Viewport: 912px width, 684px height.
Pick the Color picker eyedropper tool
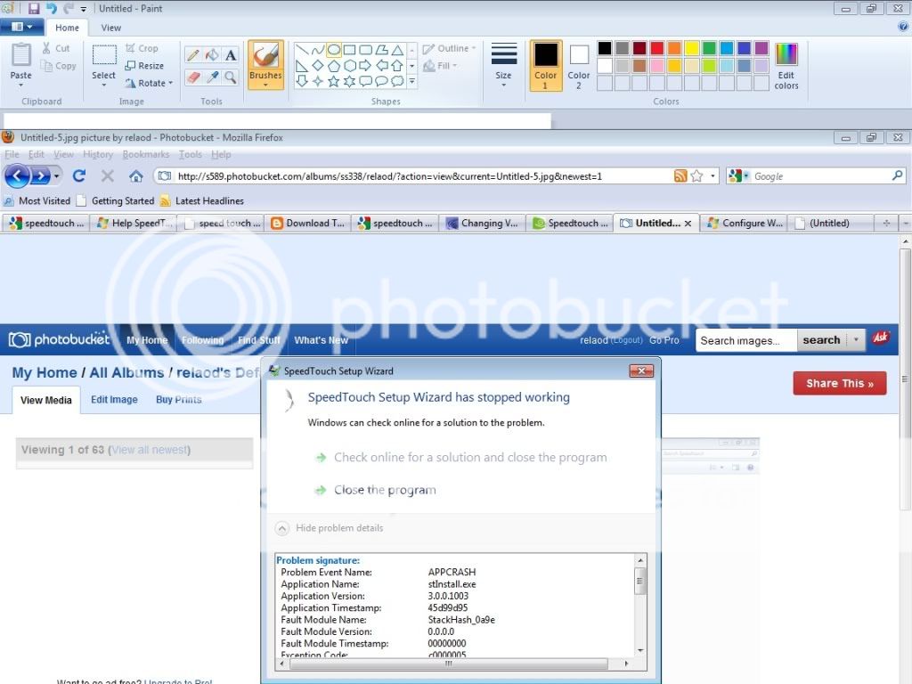point(212,77)
